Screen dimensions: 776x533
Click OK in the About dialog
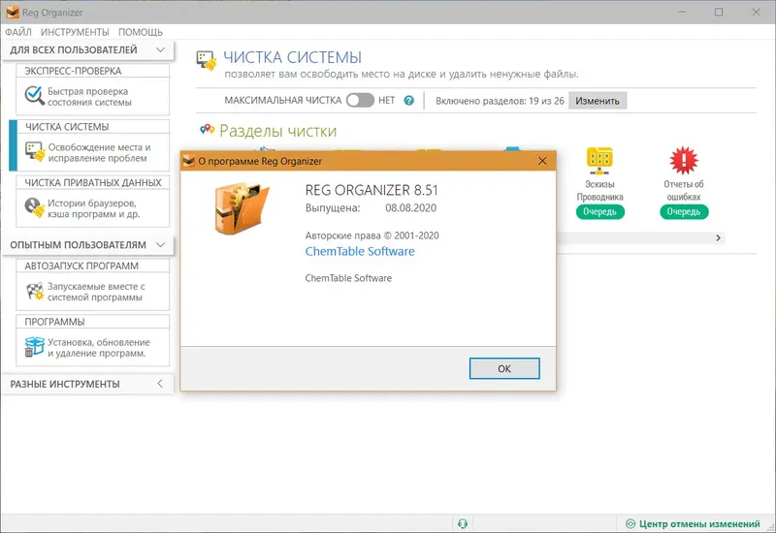click(x=504, y=369)
